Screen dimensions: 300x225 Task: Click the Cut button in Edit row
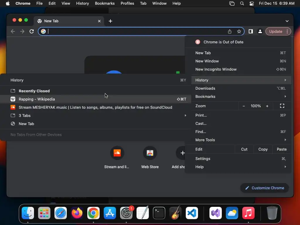[244, 149]
